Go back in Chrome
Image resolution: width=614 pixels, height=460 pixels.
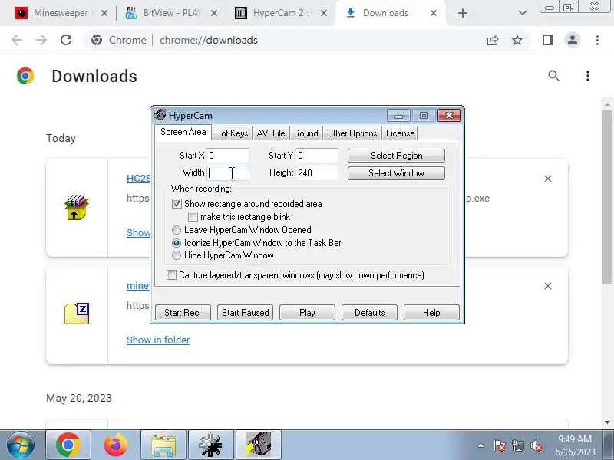(17, 40)
